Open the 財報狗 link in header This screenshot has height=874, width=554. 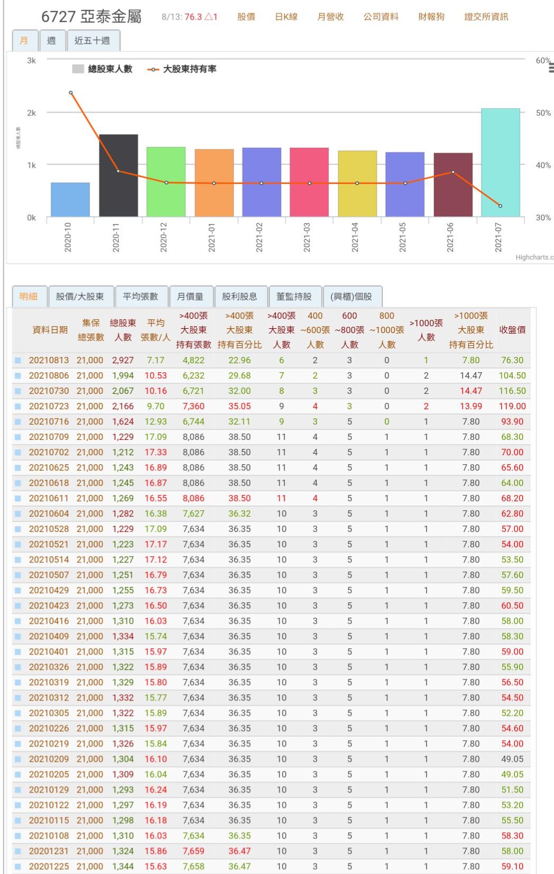tap(431, 17)
